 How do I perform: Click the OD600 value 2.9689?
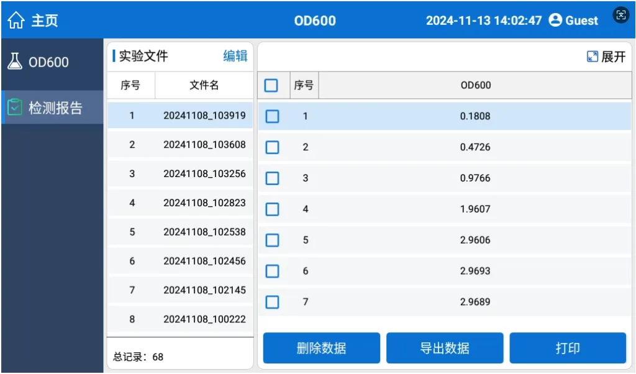(x=475, y=302)
